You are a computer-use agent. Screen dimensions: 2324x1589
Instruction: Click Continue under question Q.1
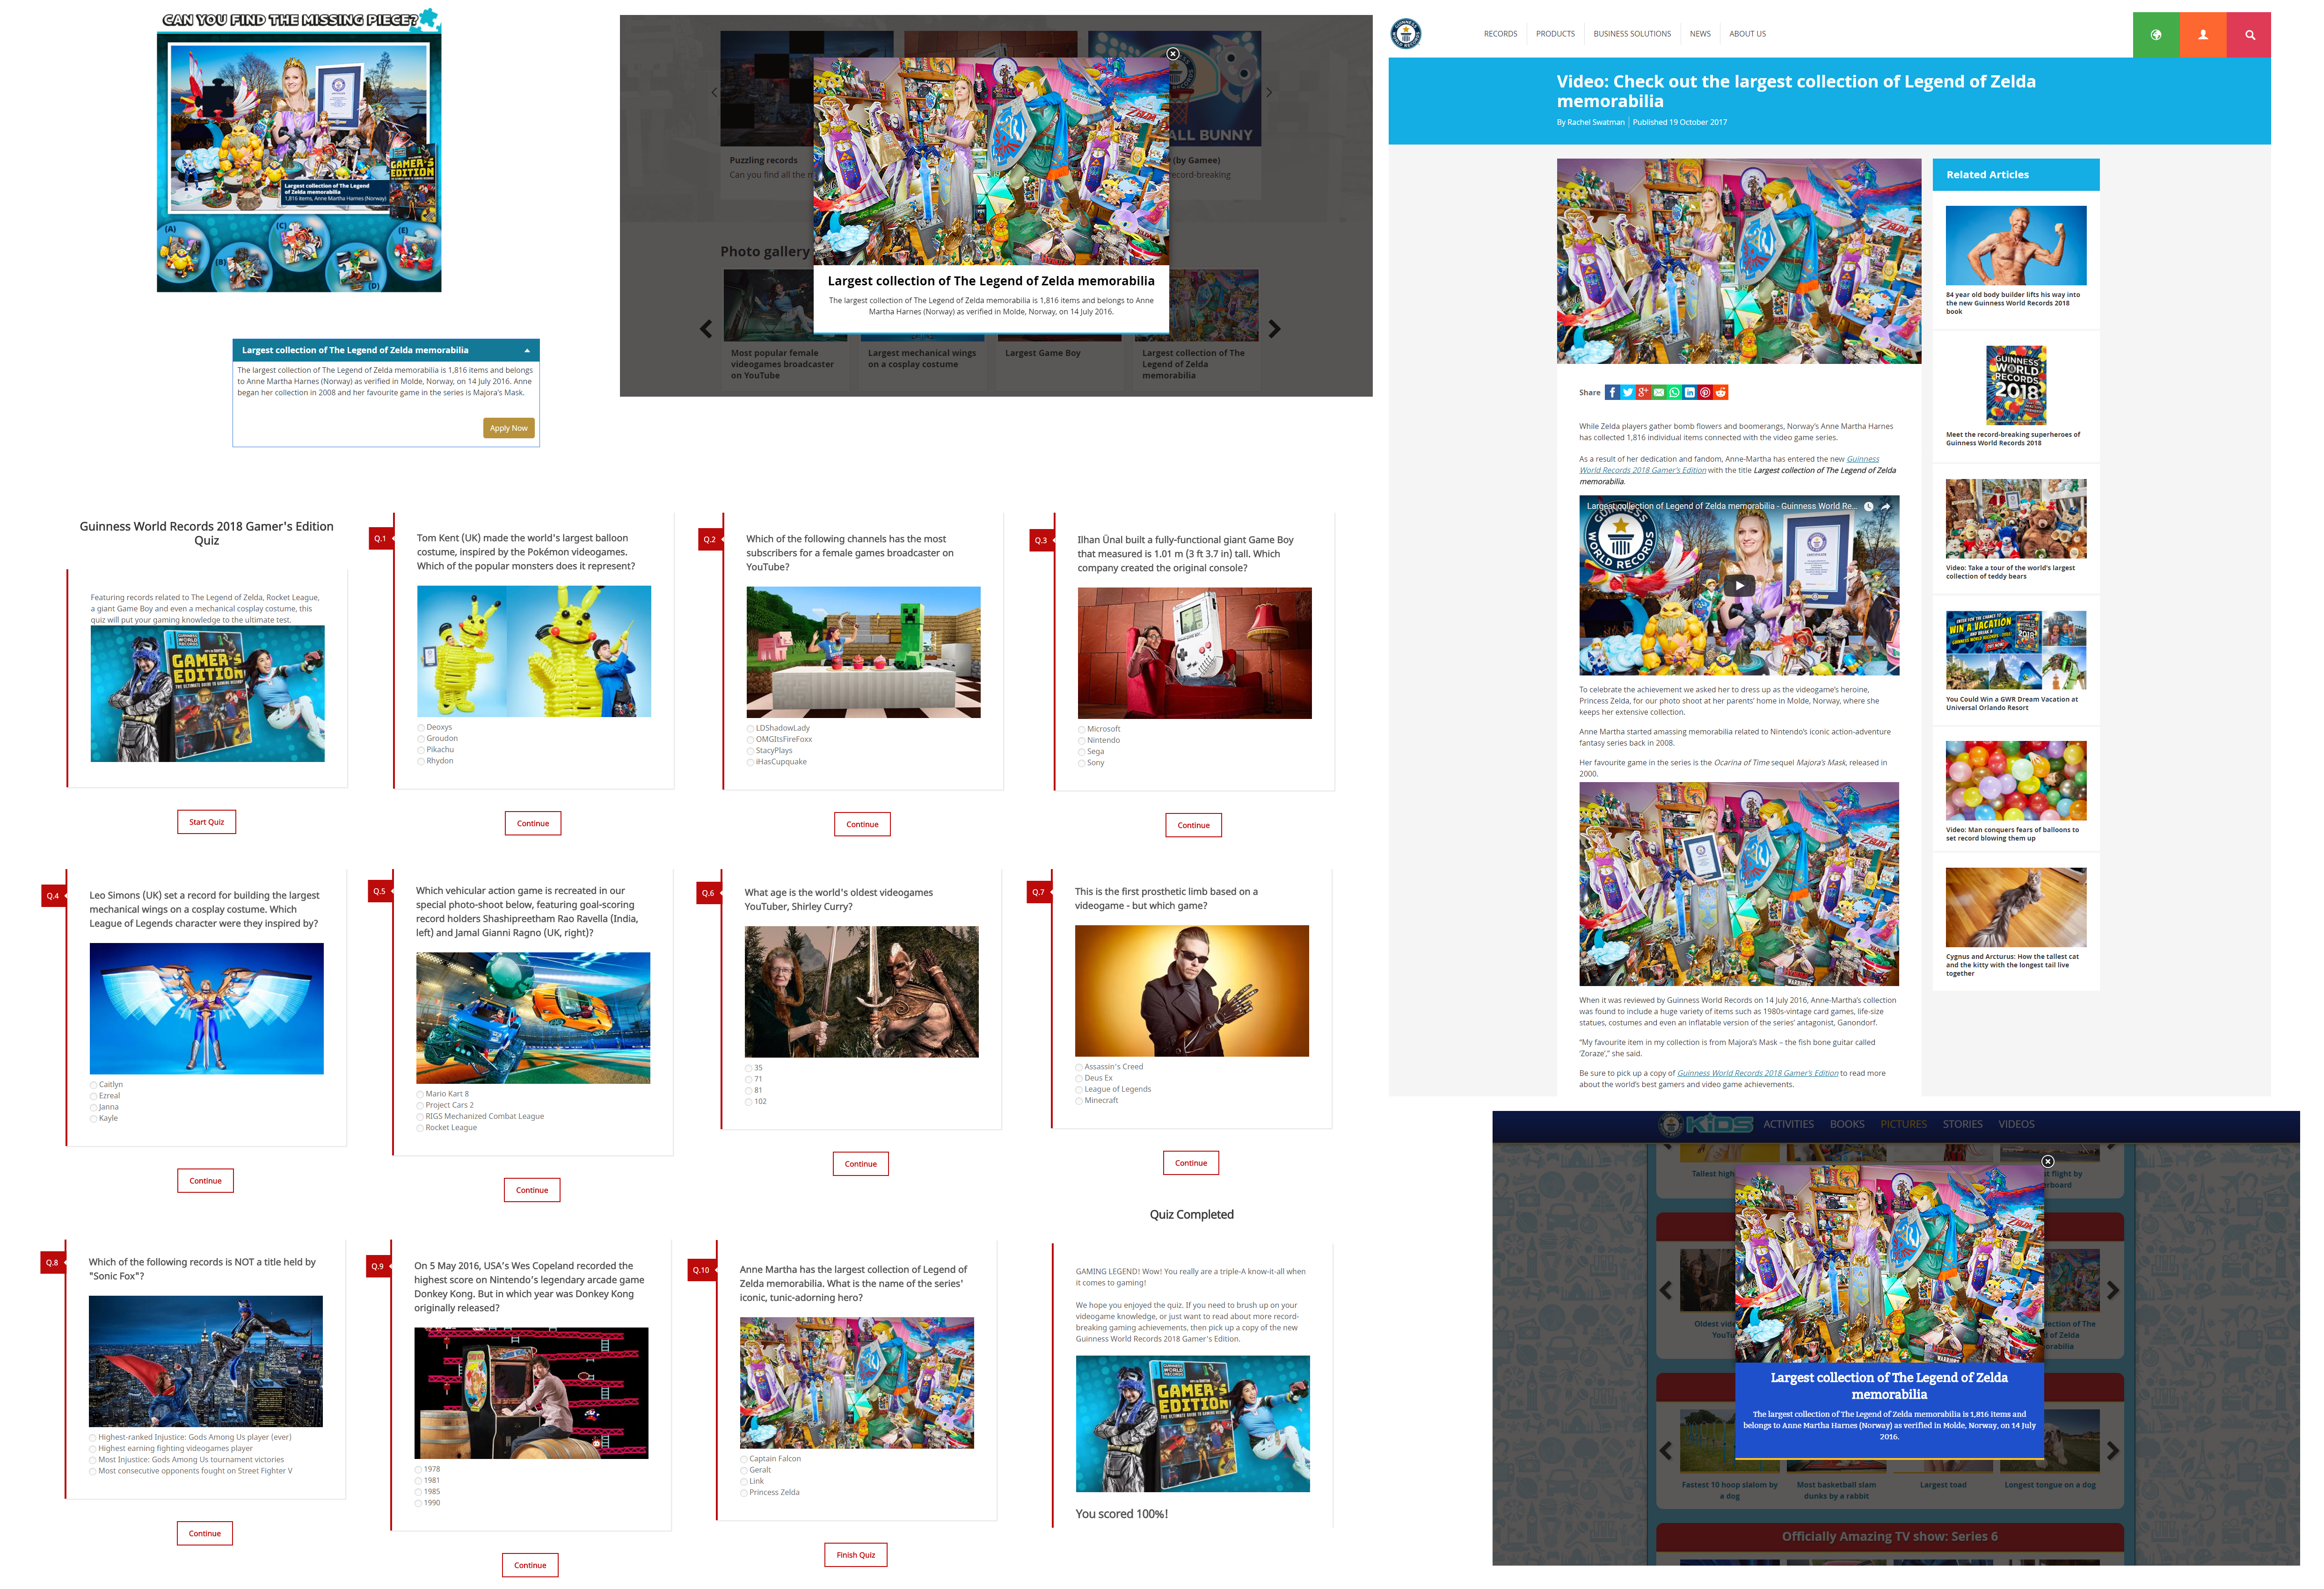(x=533, y=824)
